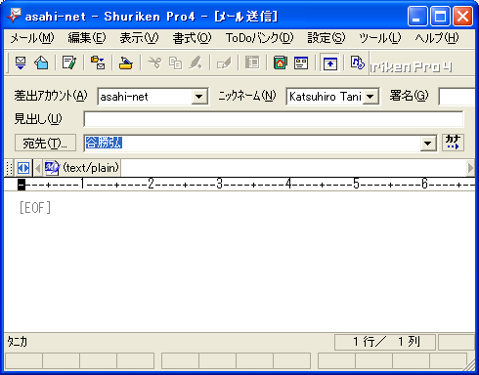
Task: Click the column ruler above the body
Action: pos(239,185)
